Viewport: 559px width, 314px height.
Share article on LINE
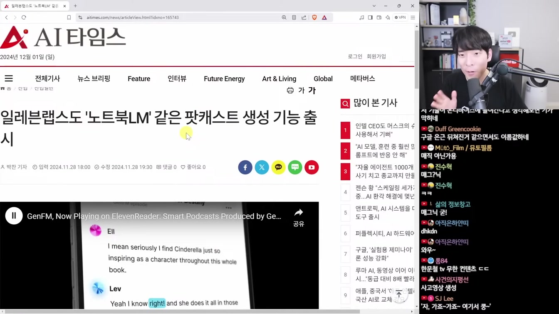click(x=295, y=167)
